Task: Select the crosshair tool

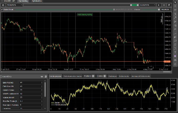Action: point(175,6)
